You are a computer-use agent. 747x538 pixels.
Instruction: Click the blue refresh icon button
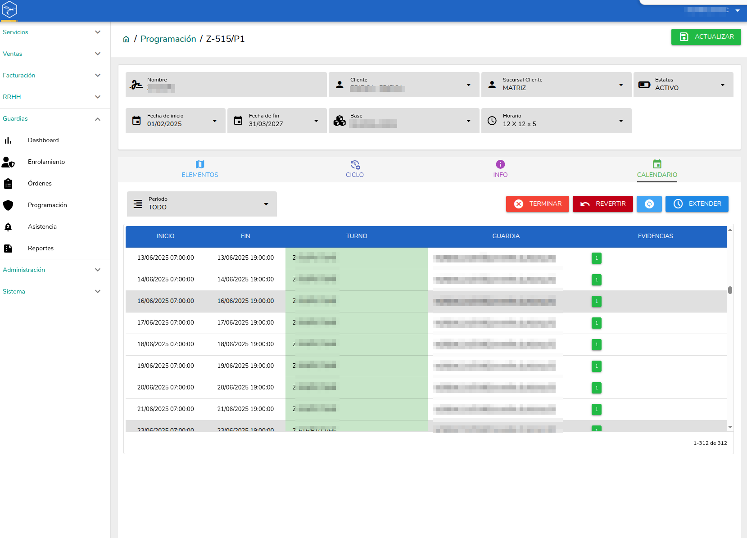[649, 204]
